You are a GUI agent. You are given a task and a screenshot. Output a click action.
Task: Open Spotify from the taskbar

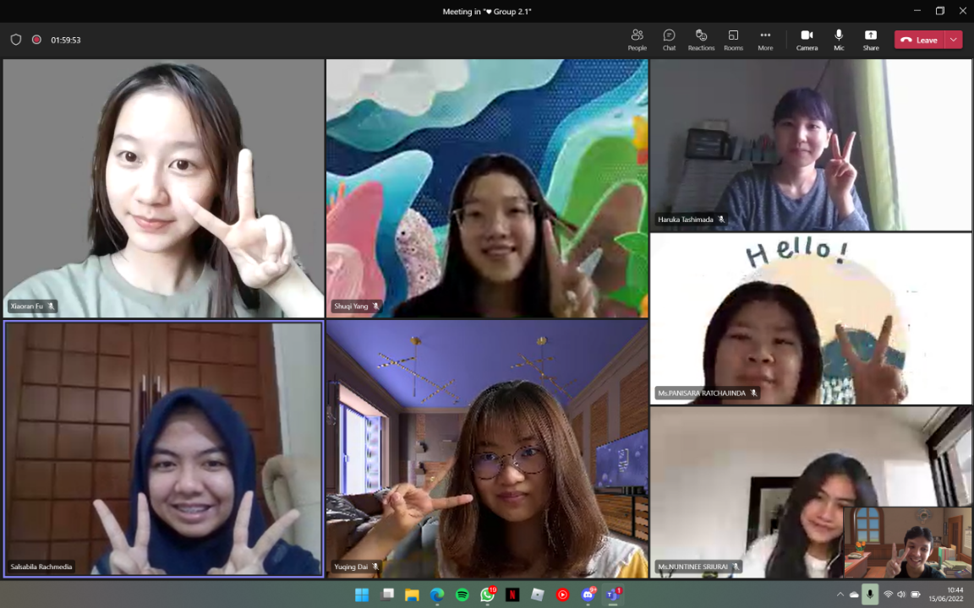(462, 594)
